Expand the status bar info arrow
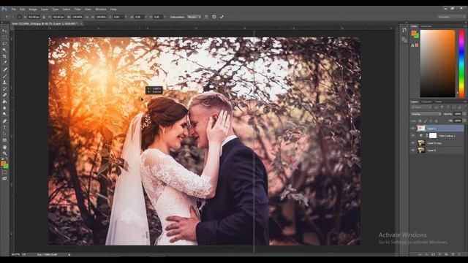The width and height of the screenshot is (468, 263). (x=69, y=255)
